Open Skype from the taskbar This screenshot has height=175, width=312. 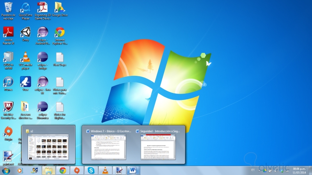tap(91, 171)
